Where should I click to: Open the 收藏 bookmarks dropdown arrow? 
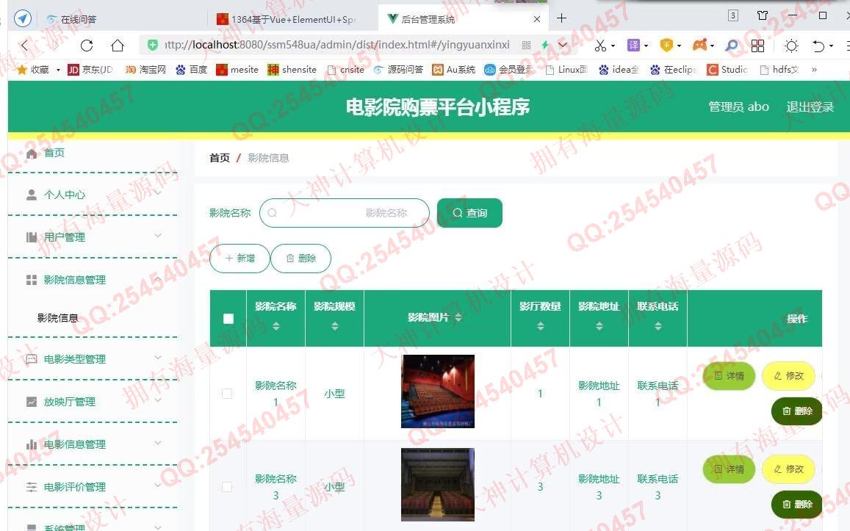coord(58,70)
